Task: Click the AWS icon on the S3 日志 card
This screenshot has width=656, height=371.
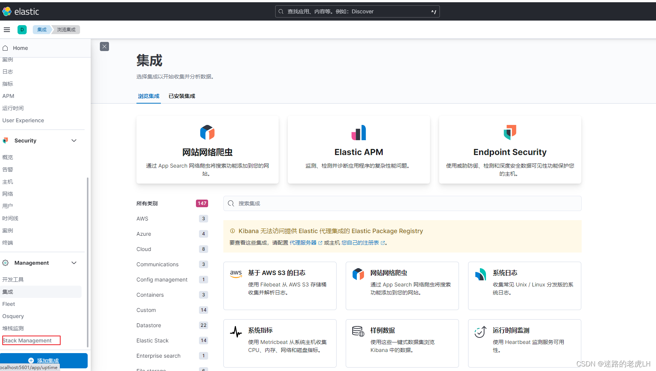Action: point(236,273)
